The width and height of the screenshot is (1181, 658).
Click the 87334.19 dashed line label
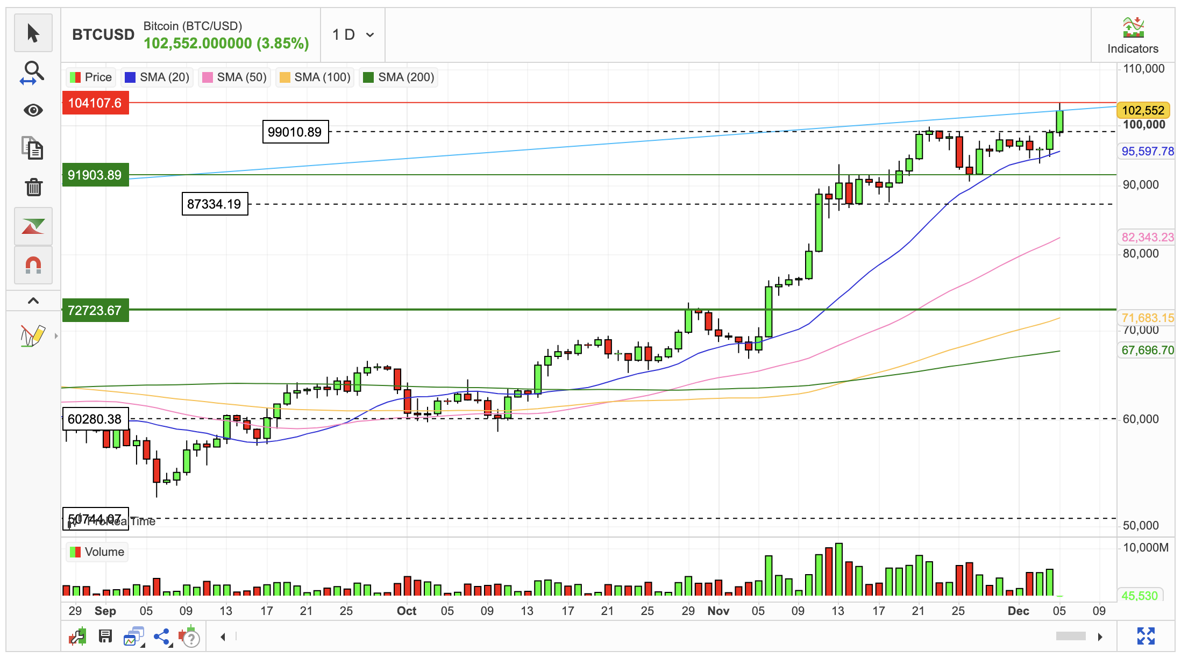tap(215, 204)
